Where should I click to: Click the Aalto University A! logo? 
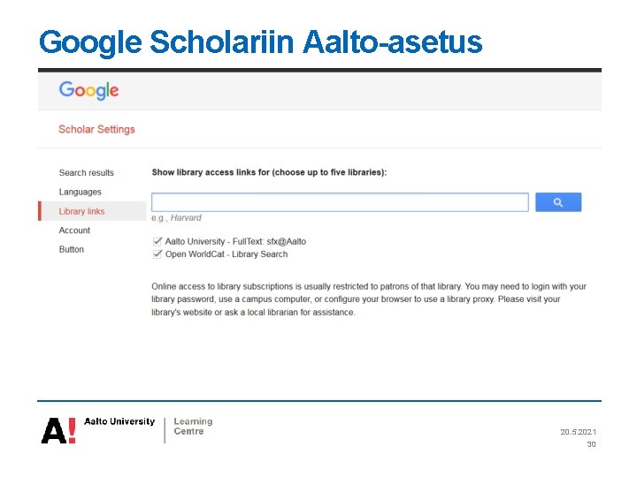pos(58,430)
